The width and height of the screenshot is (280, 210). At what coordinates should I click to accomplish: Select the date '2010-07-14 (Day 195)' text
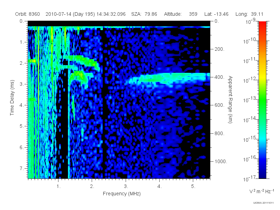click(70, 14)
